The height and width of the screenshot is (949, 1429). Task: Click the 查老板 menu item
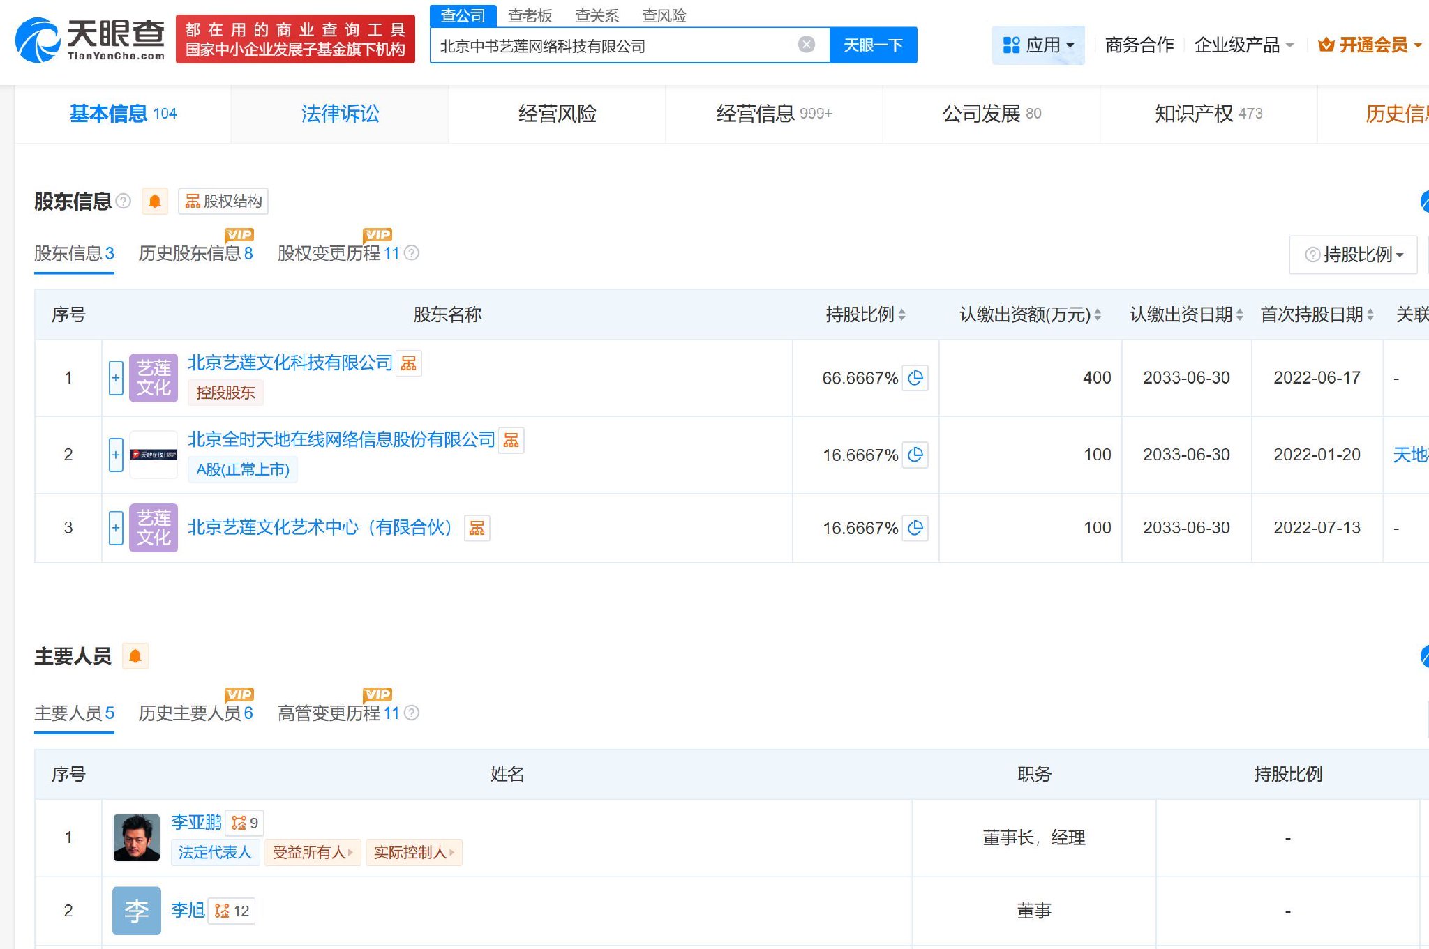click(x=531, y=15)
